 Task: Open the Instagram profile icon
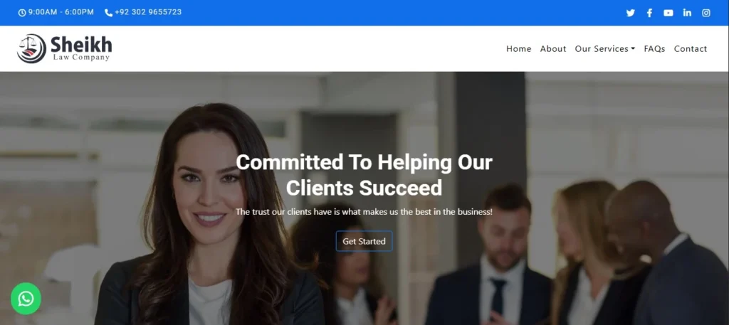pos(706,13)
